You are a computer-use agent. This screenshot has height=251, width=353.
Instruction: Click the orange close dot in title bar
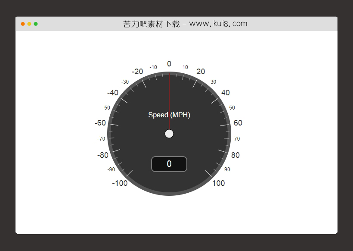(x=23, y=24)
